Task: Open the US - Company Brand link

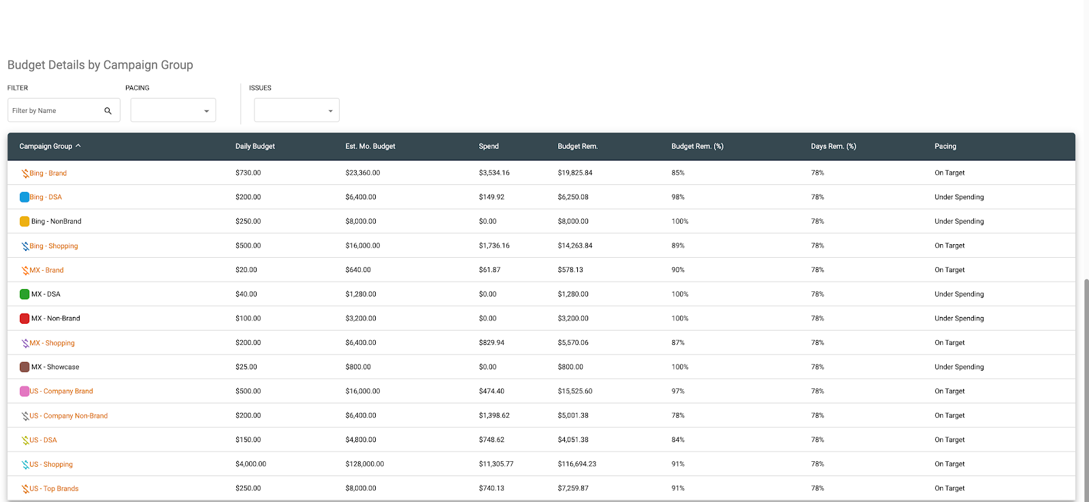Action: pos(61,392)
